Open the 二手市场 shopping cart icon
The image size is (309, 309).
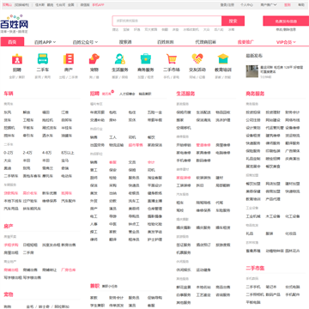[172, 59]
